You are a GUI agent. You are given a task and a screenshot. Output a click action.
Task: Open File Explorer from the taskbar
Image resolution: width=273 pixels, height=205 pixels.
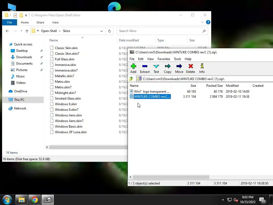coord(22,200)
